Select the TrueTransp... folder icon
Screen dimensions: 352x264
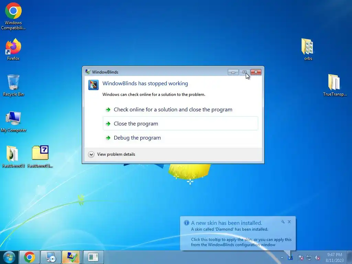click(334, 85)
